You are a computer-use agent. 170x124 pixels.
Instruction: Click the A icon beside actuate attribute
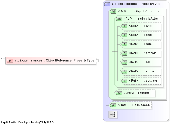(x=124, y=81)
